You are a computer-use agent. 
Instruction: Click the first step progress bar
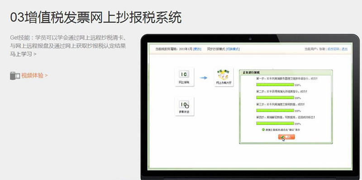pyautogui.click(x=275, y=85)
